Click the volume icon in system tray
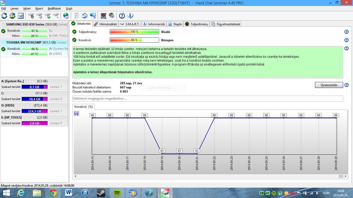 click(x=317, y=193)
